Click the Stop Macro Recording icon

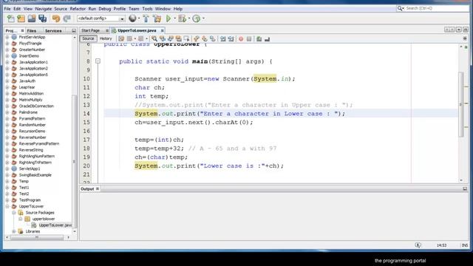[x=249, y=38]
